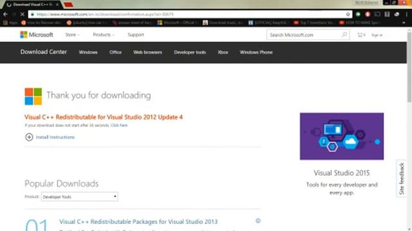The image size is (412, 231).
Task: Click the red extension icon in the toolbar
Action: coord(368,14)
